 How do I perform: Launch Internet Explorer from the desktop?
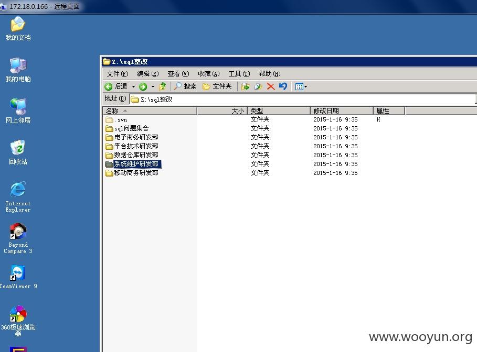[x=18, y=196]
